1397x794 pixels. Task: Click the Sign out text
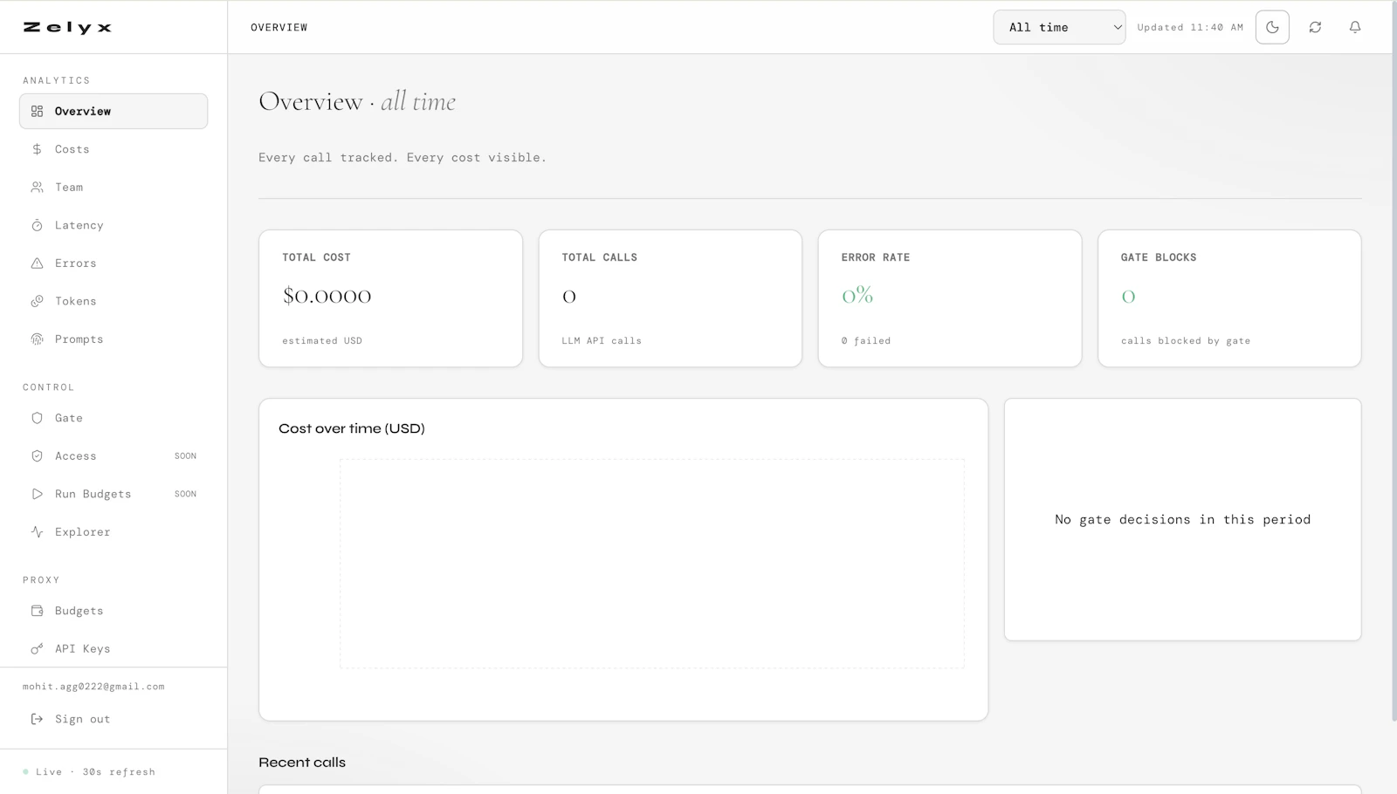tap(83, 719)
